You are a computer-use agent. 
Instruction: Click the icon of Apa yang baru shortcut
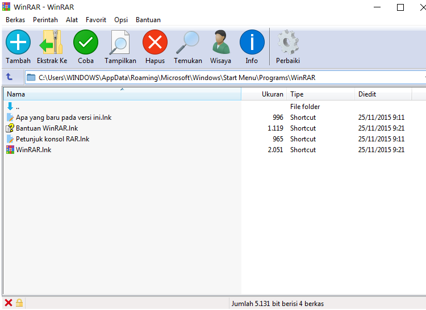[10, 118]
